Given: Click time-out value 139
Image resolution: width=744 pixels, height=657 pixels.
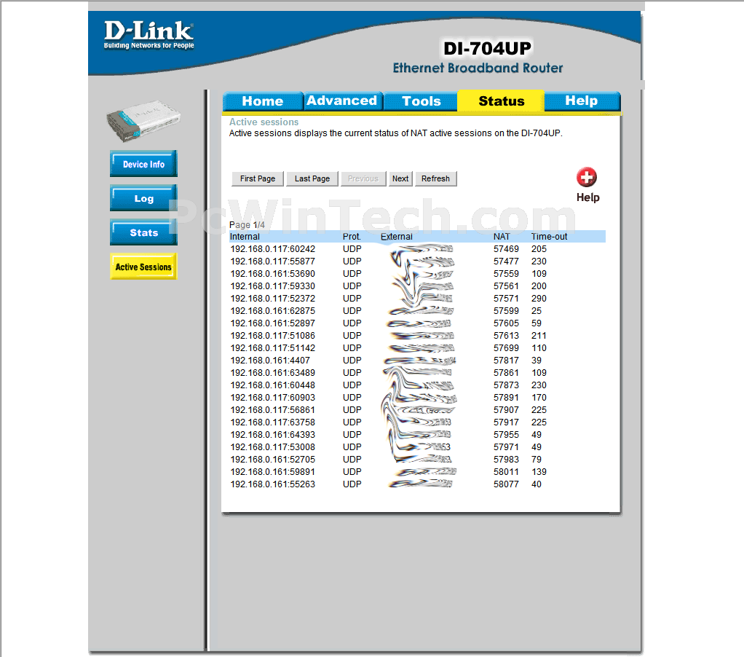Looking at the screenshot, I should pos(539,471).
